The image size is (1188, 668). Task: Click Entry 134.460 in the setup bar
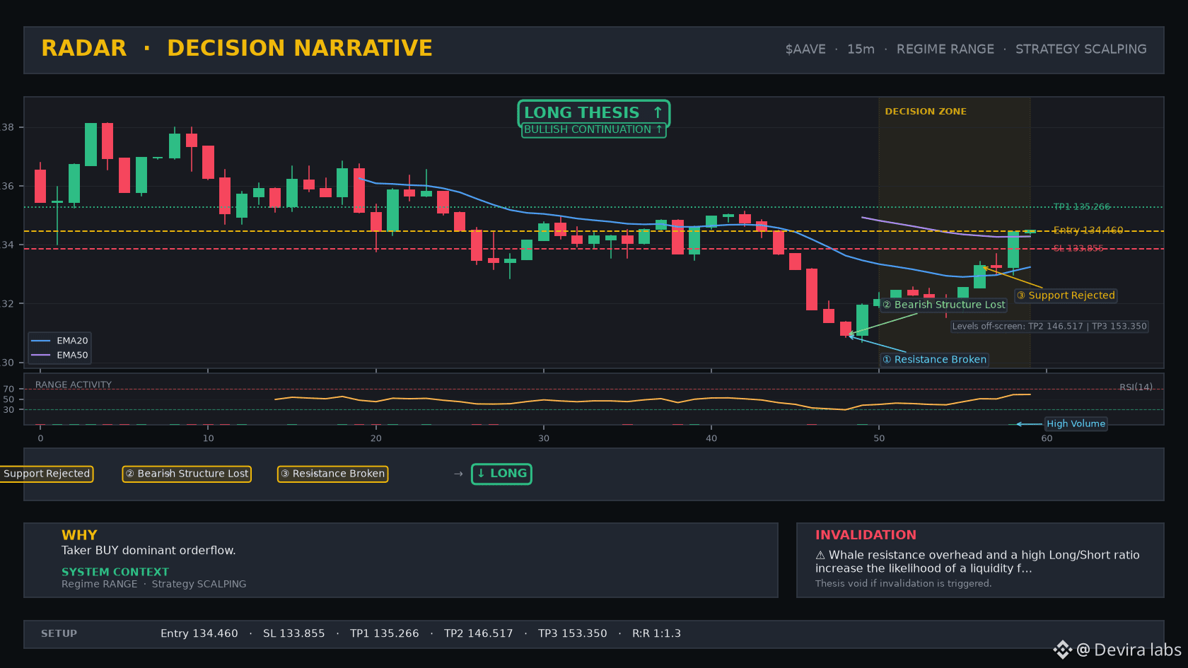pyautogui.click(x=199, y=634)
